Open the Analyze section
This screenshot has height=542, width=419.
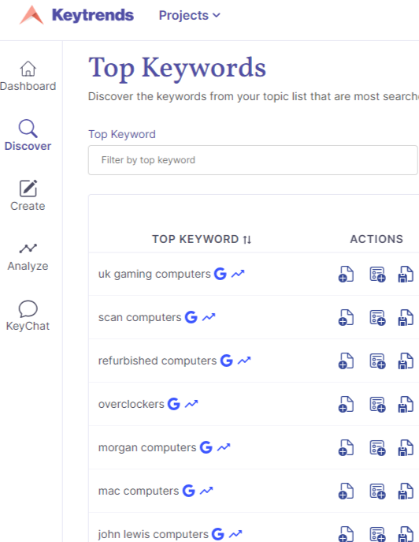[x=28, y=256]
